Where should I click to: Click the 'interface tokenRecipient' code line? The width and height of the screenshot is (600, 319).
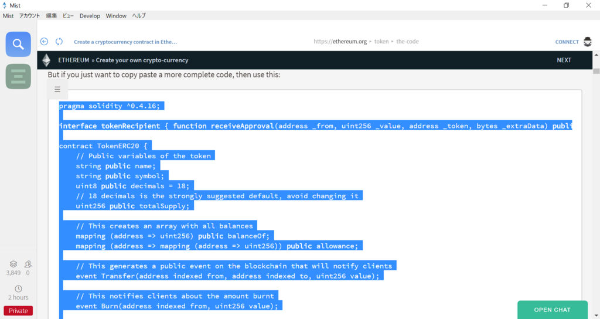[x=316, y=126]
